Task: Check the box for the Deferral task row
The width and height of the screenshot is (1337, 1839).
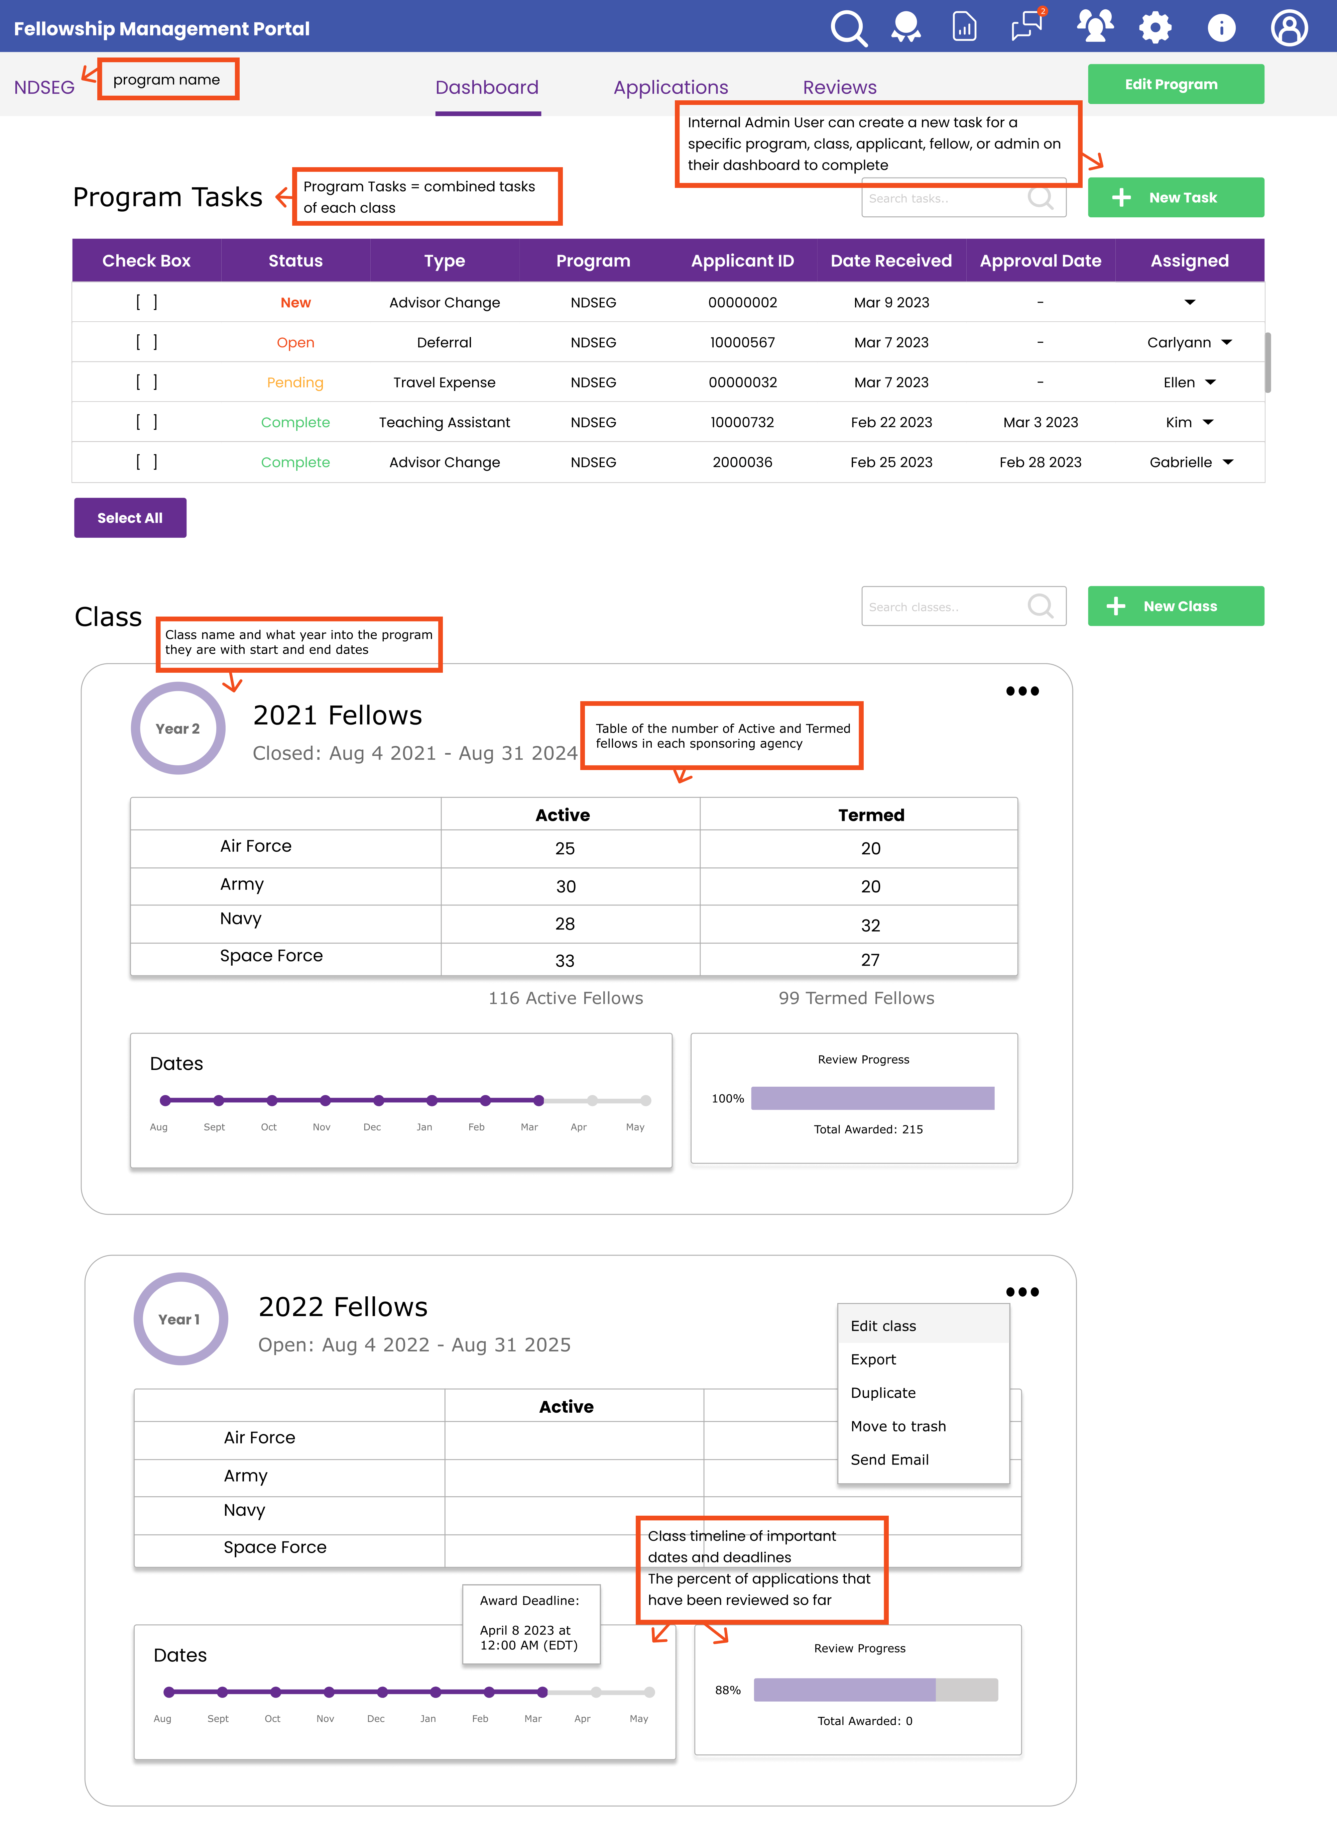Action: click(x=147, y=342)
